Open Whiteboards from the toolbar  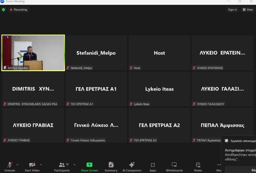pyautogui.click(x=174, y=165)
